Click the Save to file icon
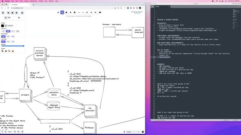241x135 pixels. coord(12,13)
